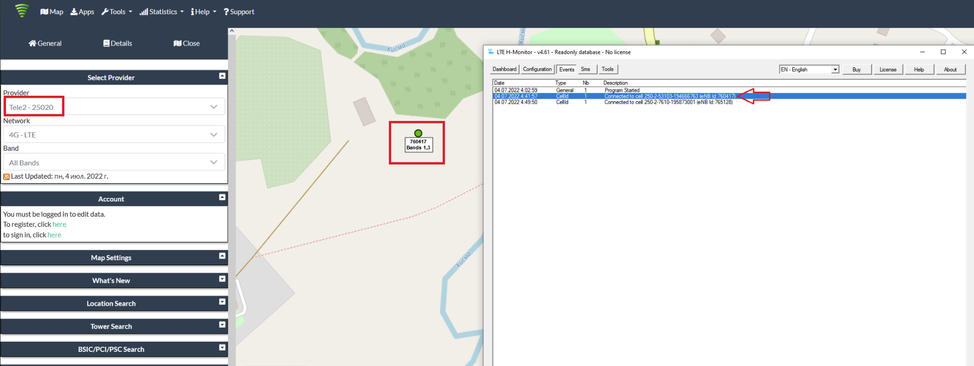Open the Provider dropdown showing Tele2 - 25020

click(114, 107)
